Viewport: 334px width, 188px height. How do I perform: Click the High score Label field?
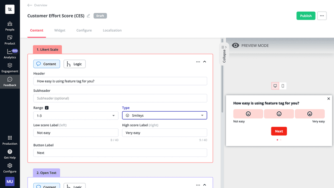pyautogui.click(x=164, y=133)
